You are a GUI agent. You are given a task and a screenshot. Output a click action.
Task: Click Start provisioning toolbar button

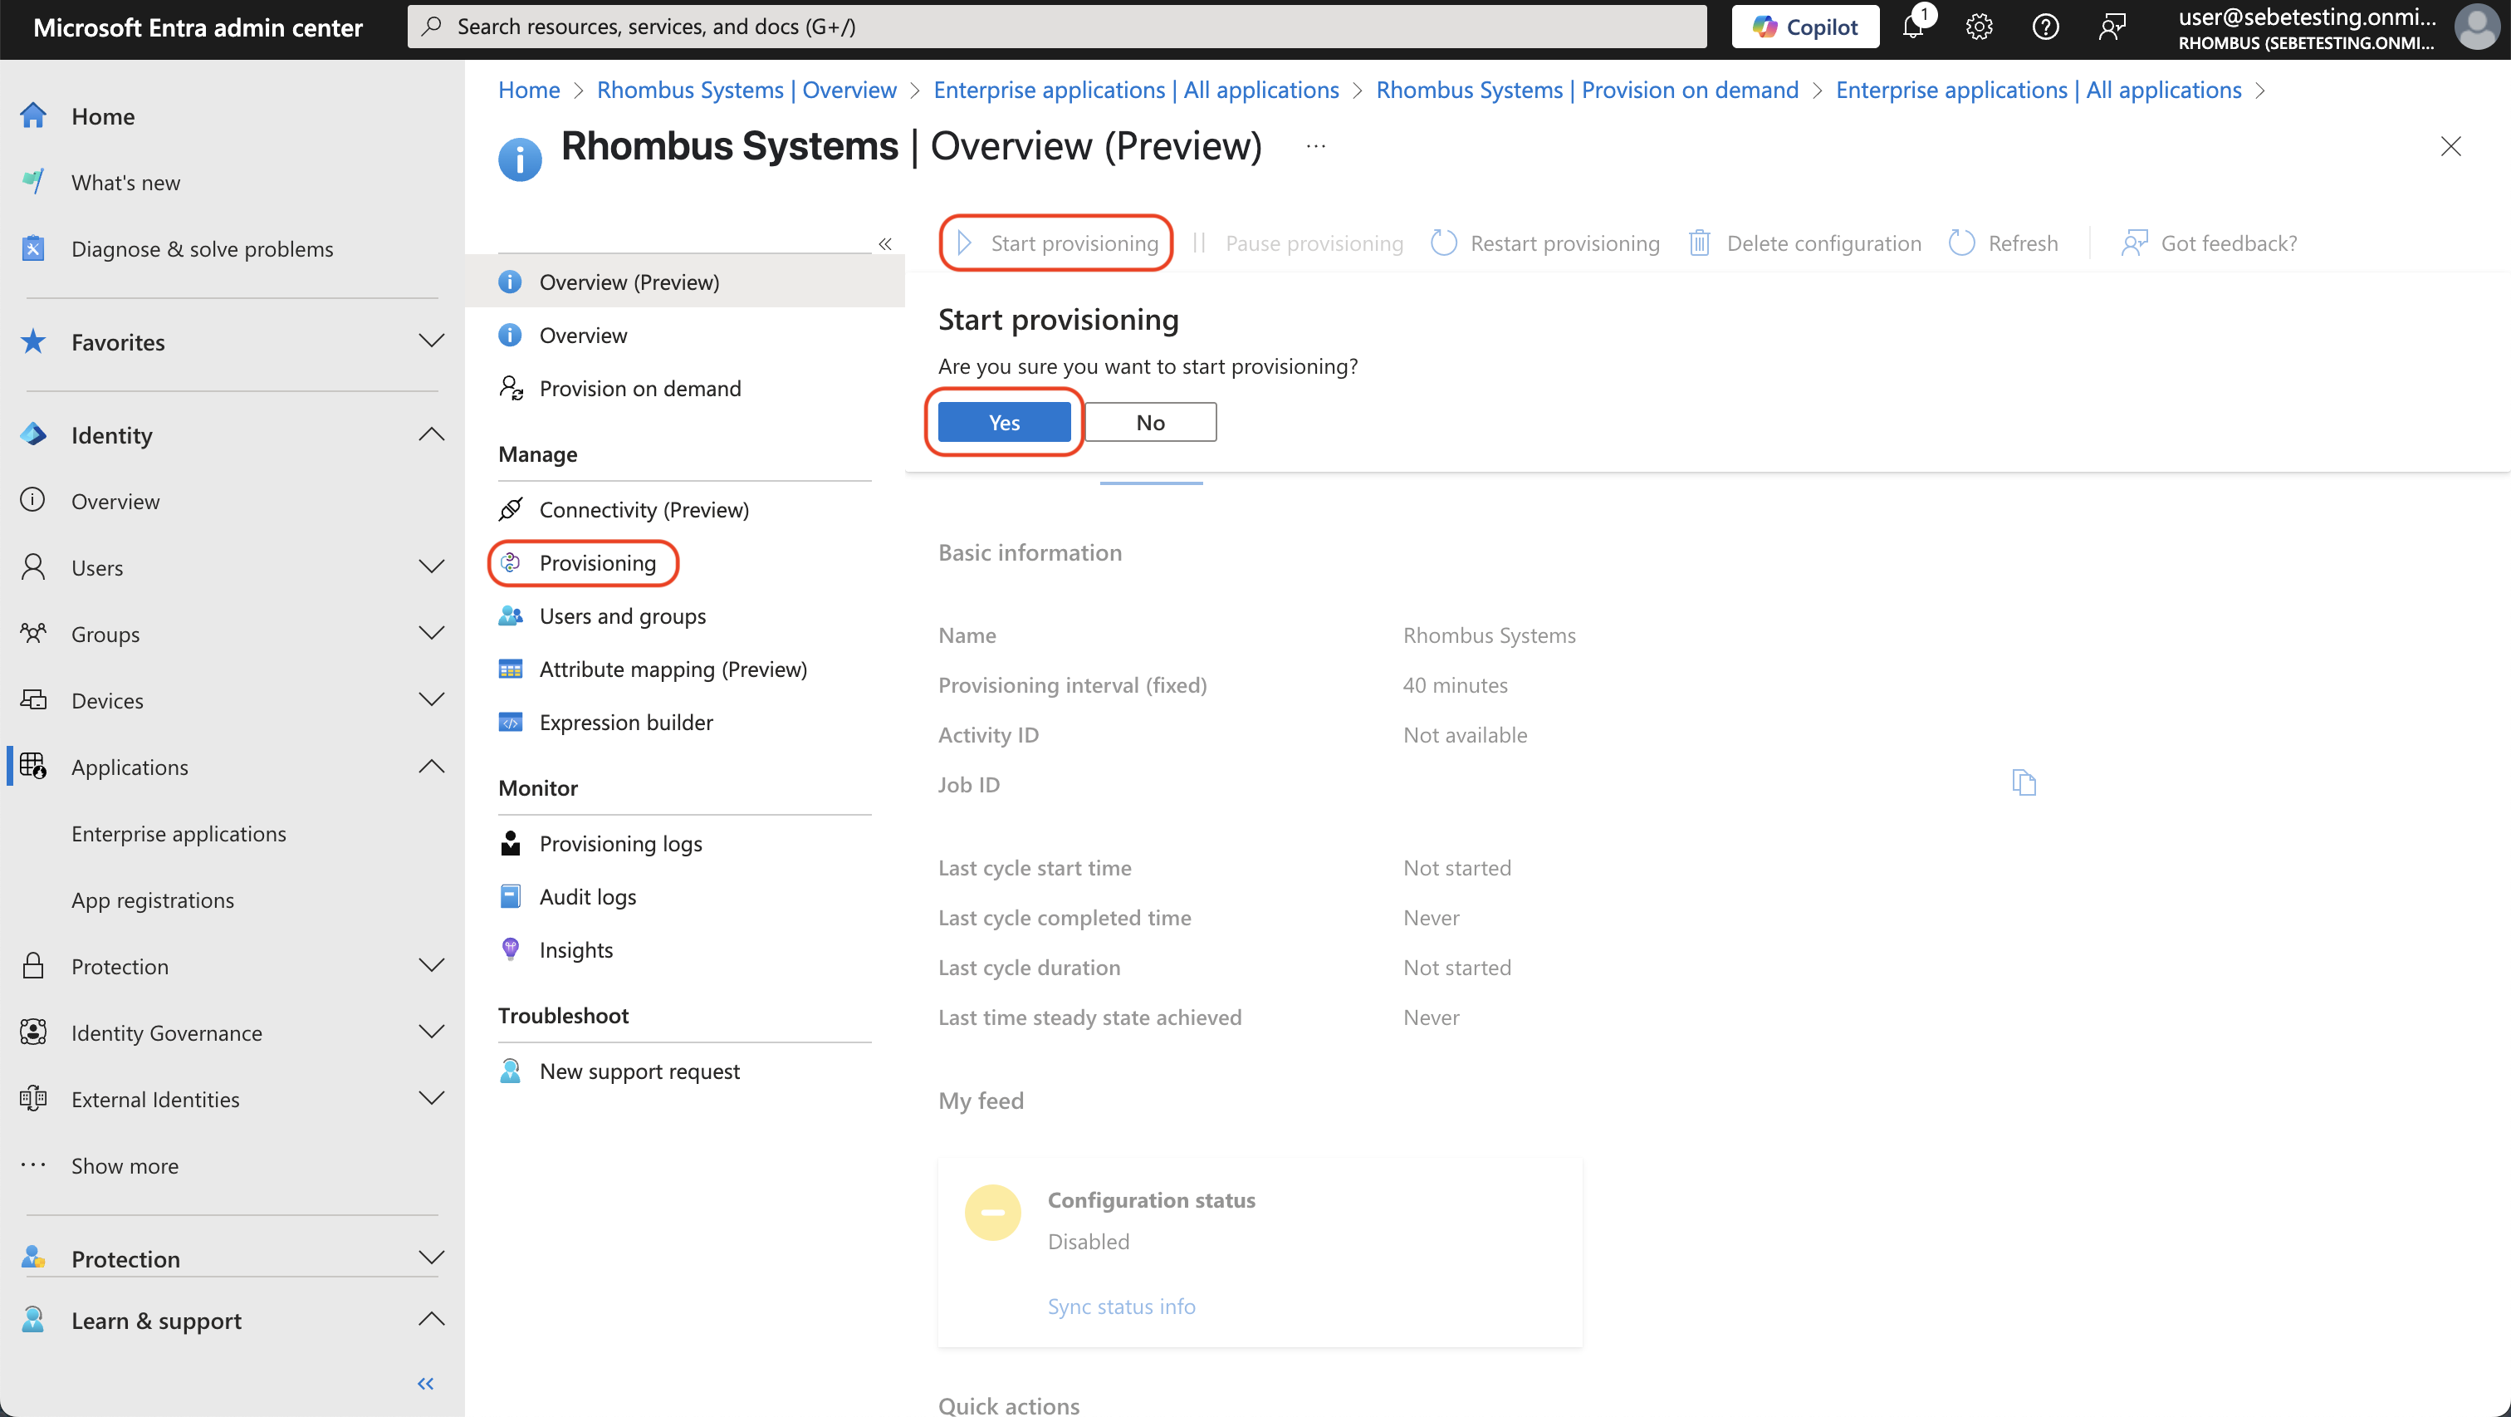tap(1057, 243)
